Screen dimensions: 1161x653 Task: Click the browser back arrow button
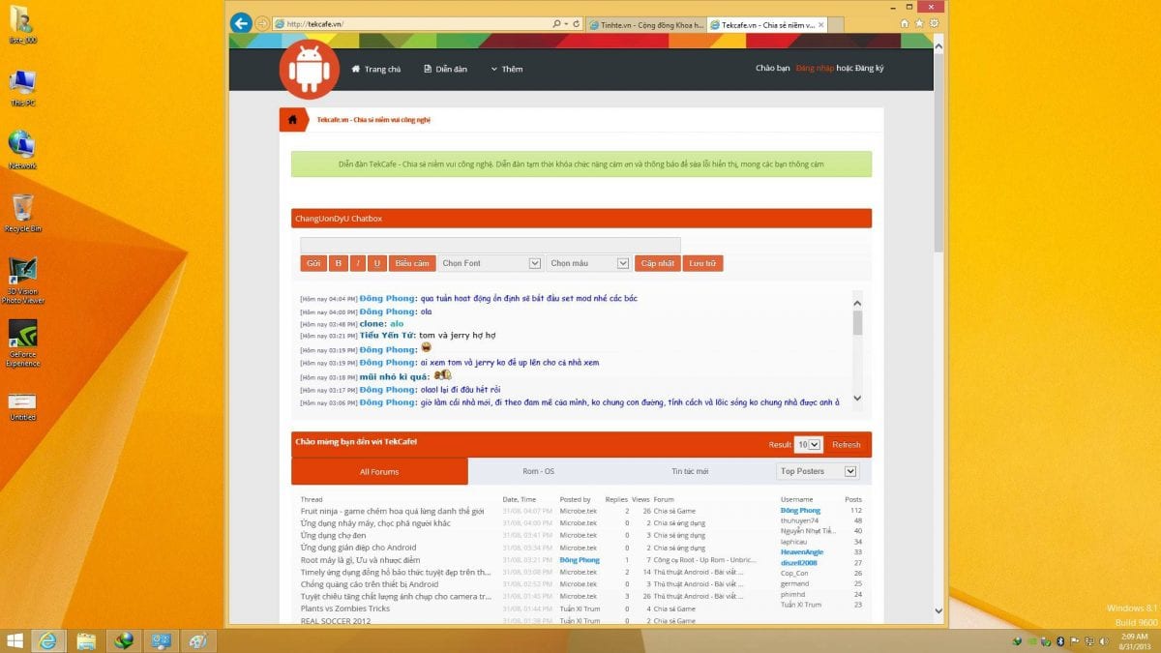[241, 23]
